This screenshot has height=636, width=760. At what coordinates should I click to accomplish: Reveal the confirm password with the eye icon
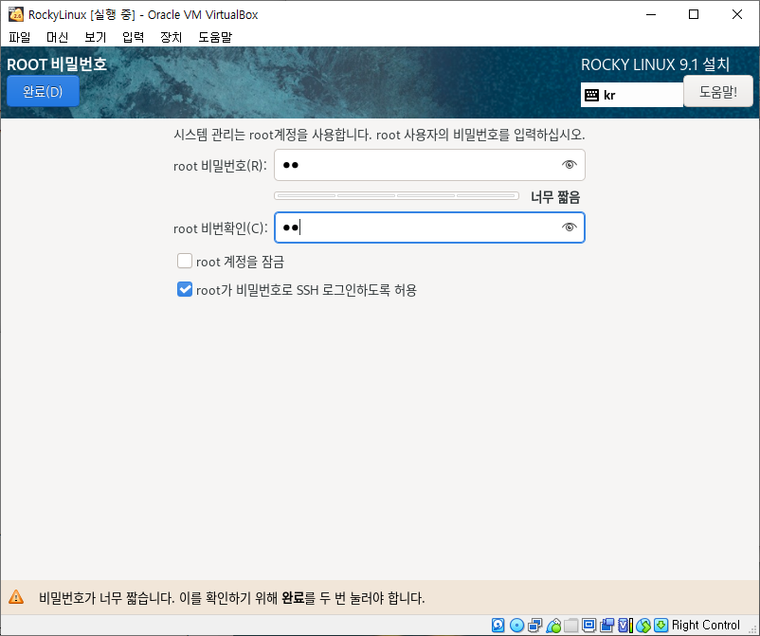[x=569, y=227]
